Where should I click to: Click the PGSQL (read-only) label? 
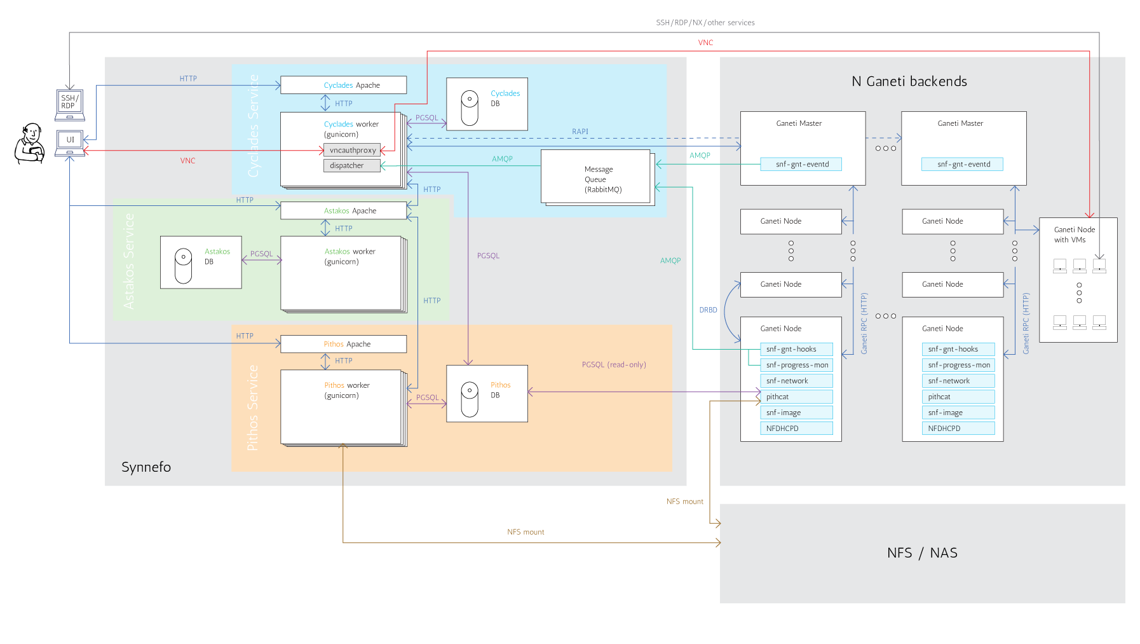(x=614, y=364)
